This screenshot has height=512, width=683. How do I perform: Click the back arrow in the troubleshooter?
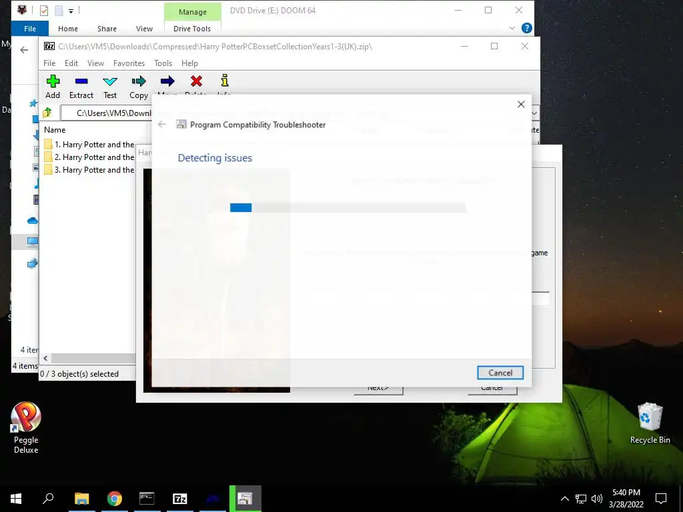[x=161, y=125]
